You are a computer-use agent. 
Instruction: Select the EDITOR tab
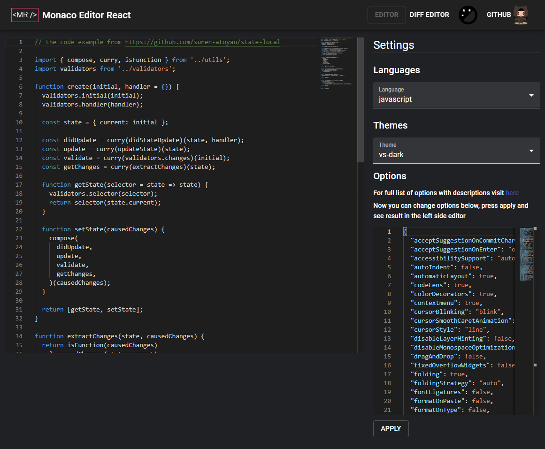pyautogui.click(x=386, y=15)
